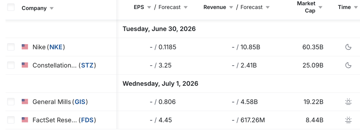Click the moon icon in Nike row
This screenshot has width=360, height=134.
(x=348, y=47)
